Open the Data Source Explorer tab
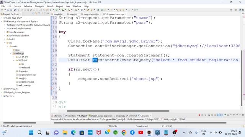This screenshot has width=245, height=137. pos(100,116)
